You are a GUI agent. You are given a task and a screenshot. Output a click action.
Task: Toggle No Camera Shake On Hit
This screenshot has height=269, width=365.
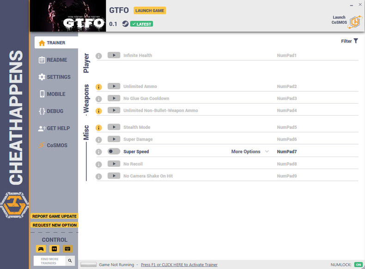point(114,176)
